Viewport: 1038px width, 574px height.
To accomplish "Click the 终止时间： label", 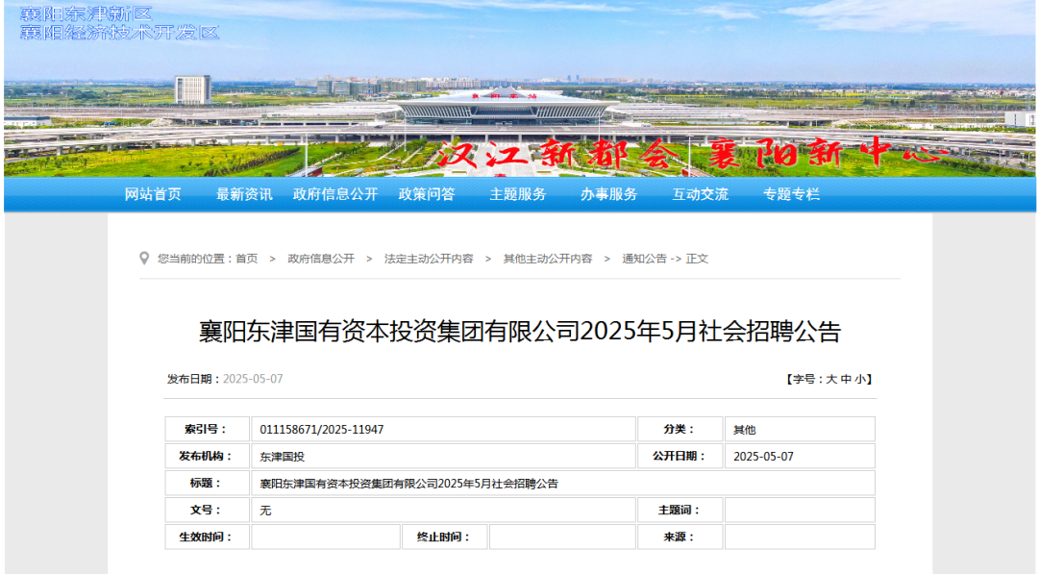I will point(444,537).
